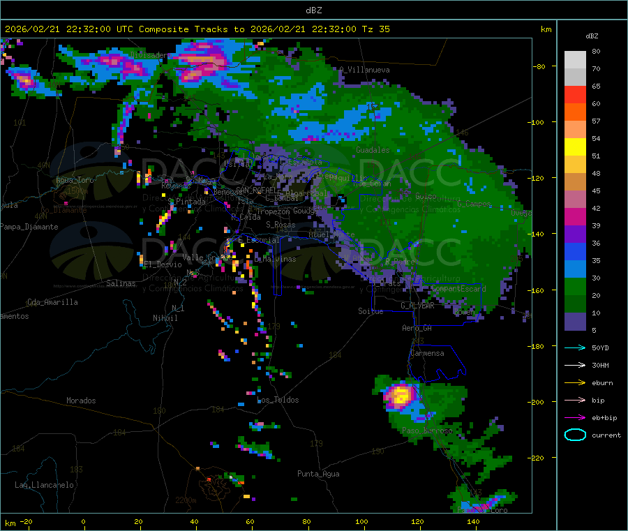Click the 'Tz 35' text in header
Viewport: 628px width, 531px height.
point(375,29)
